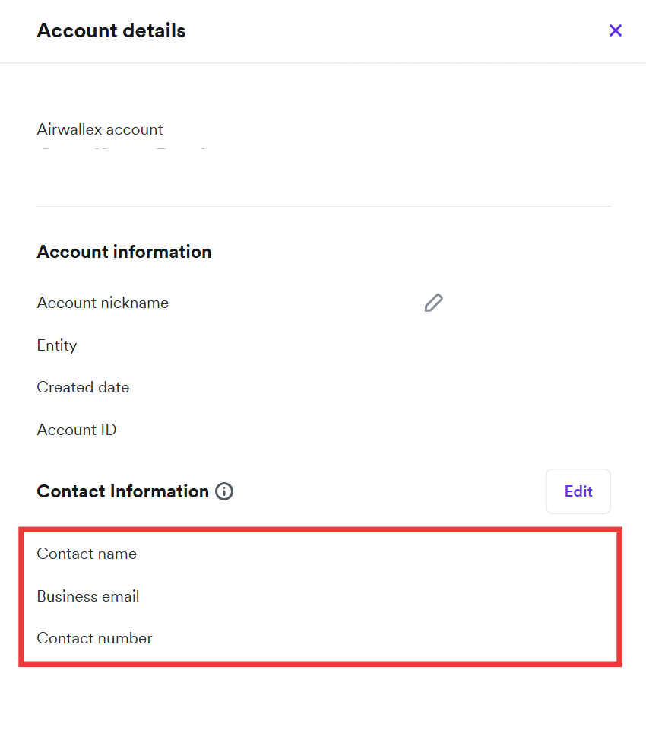Close the Account details panel
This screenshot has height=756, width=646.
pyautogui.click(x=616, y=30)
